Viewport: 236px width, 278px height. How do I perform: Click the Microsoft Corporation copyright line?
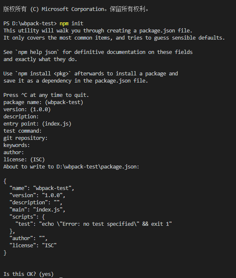[76, 9]
